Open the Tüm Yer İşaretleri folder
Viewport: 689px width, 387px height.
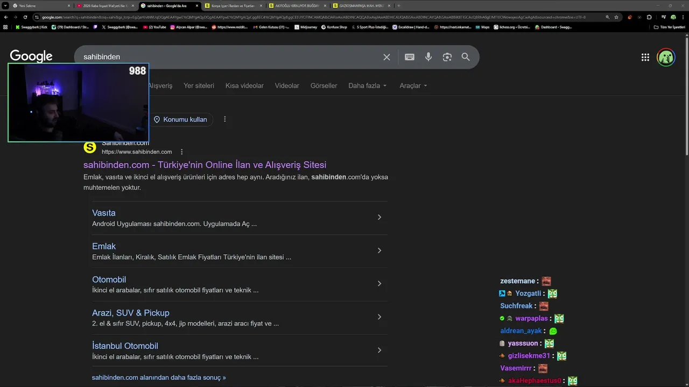point(670,27)
